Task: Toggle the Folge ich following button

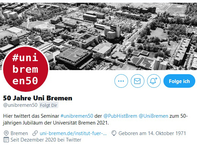Action: click(x=179, y=81)
